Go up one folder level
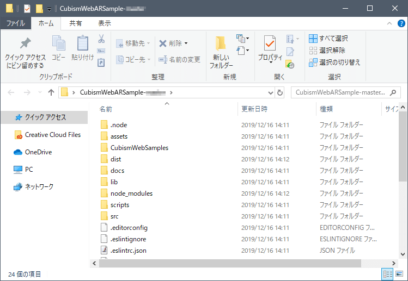Image resolution: width=408 pixels, height=281 pixels. (x=51, y=92)
